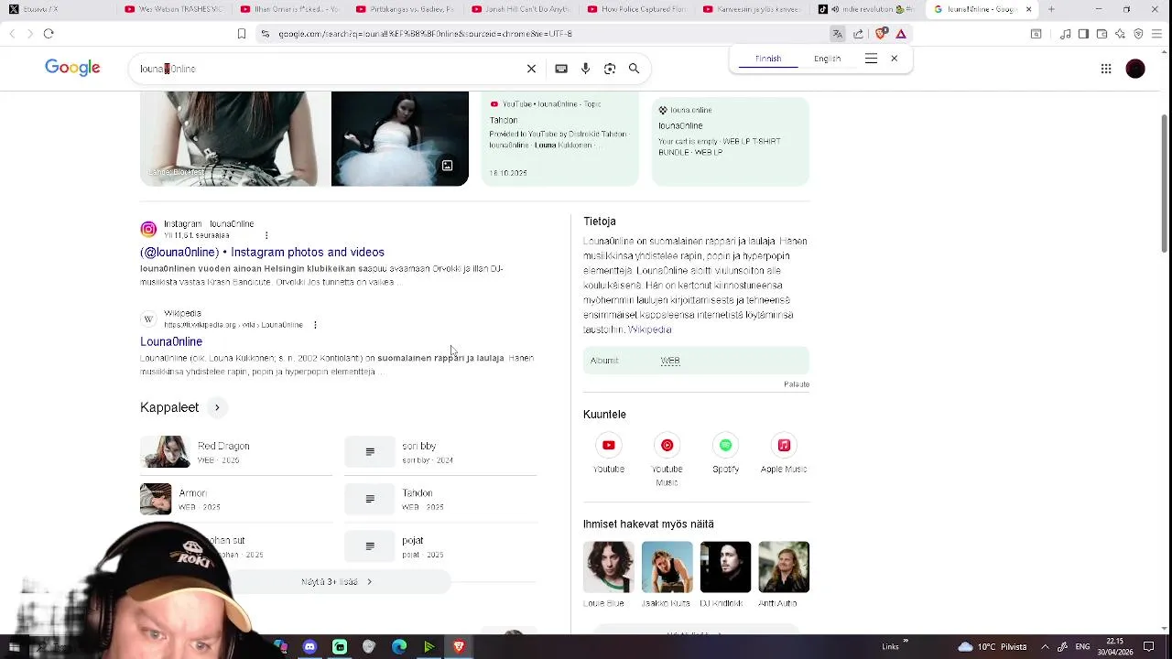
Task: Open the Instagram photos and videos result
Action: click(x=262, y=252)
